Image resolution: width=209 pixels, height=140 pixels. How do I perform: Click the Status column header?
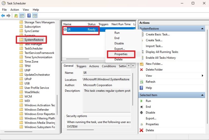91,24
